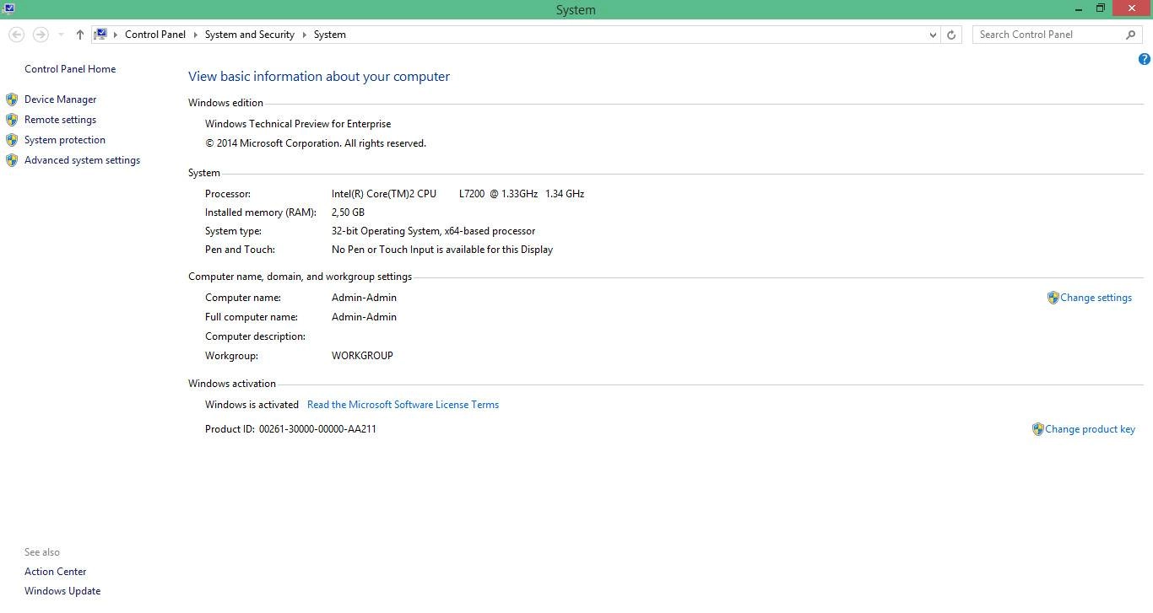The width and height of the screenshot is (1153, 613).
Task: Expand the arrow before Control Panel breadcrumb
Action: (116, 35)
